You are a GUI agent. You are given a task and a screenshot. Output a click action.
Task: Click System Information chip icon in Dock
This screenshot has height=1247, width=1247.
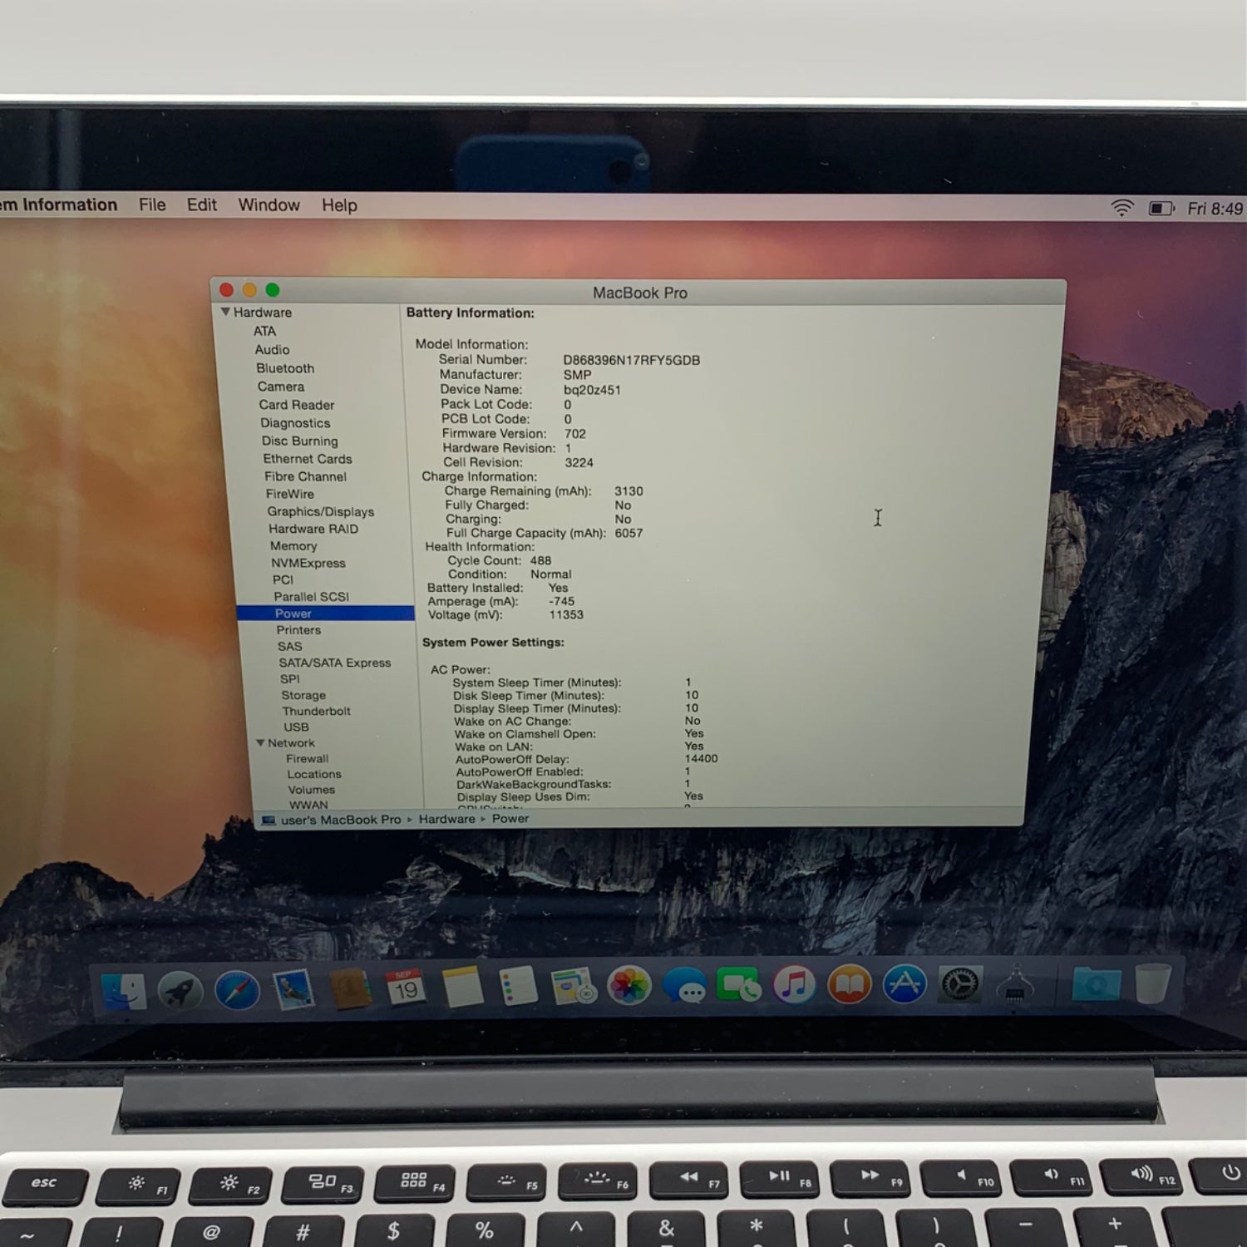pyautogui.click(x=1014, y=986)
